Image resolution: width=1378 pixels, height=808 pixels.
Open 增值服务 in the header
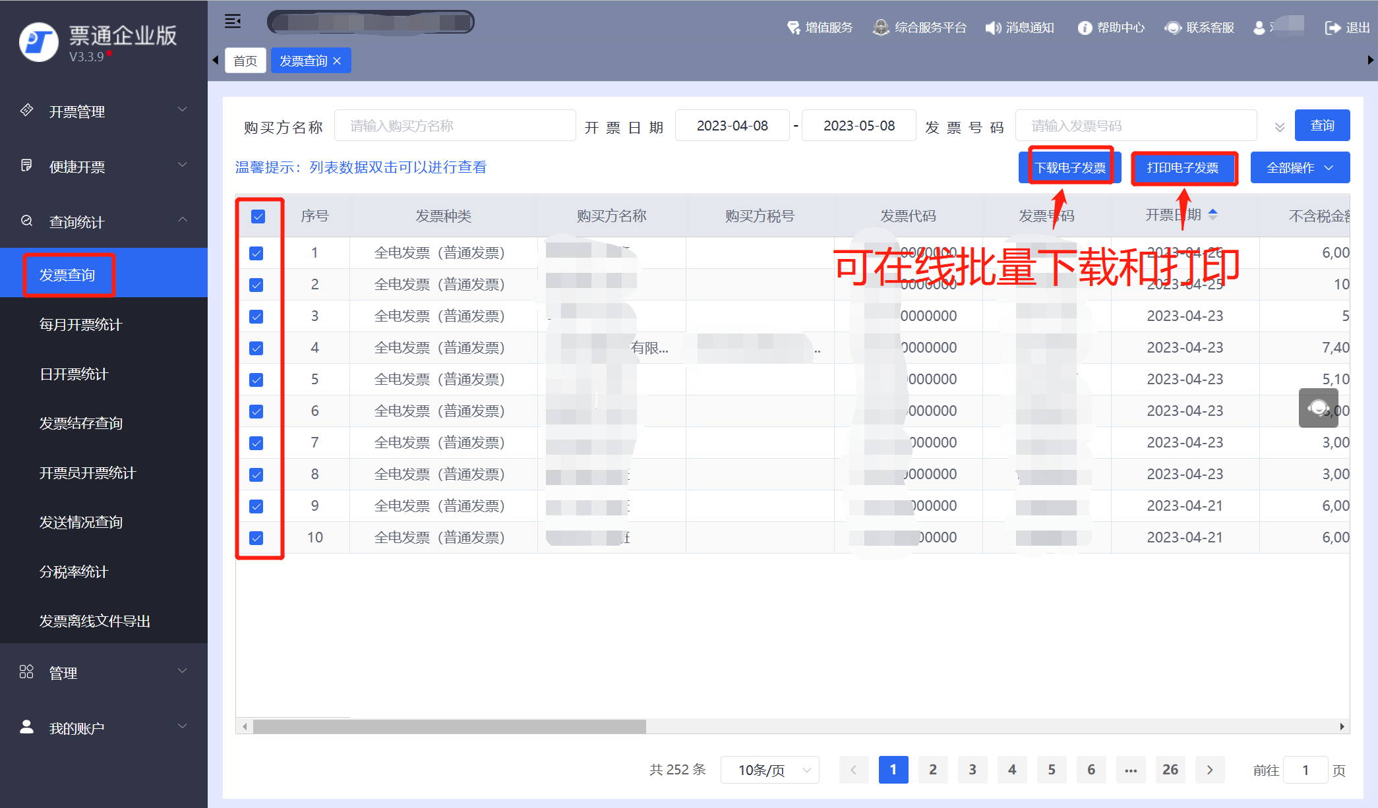coord(820,28)
